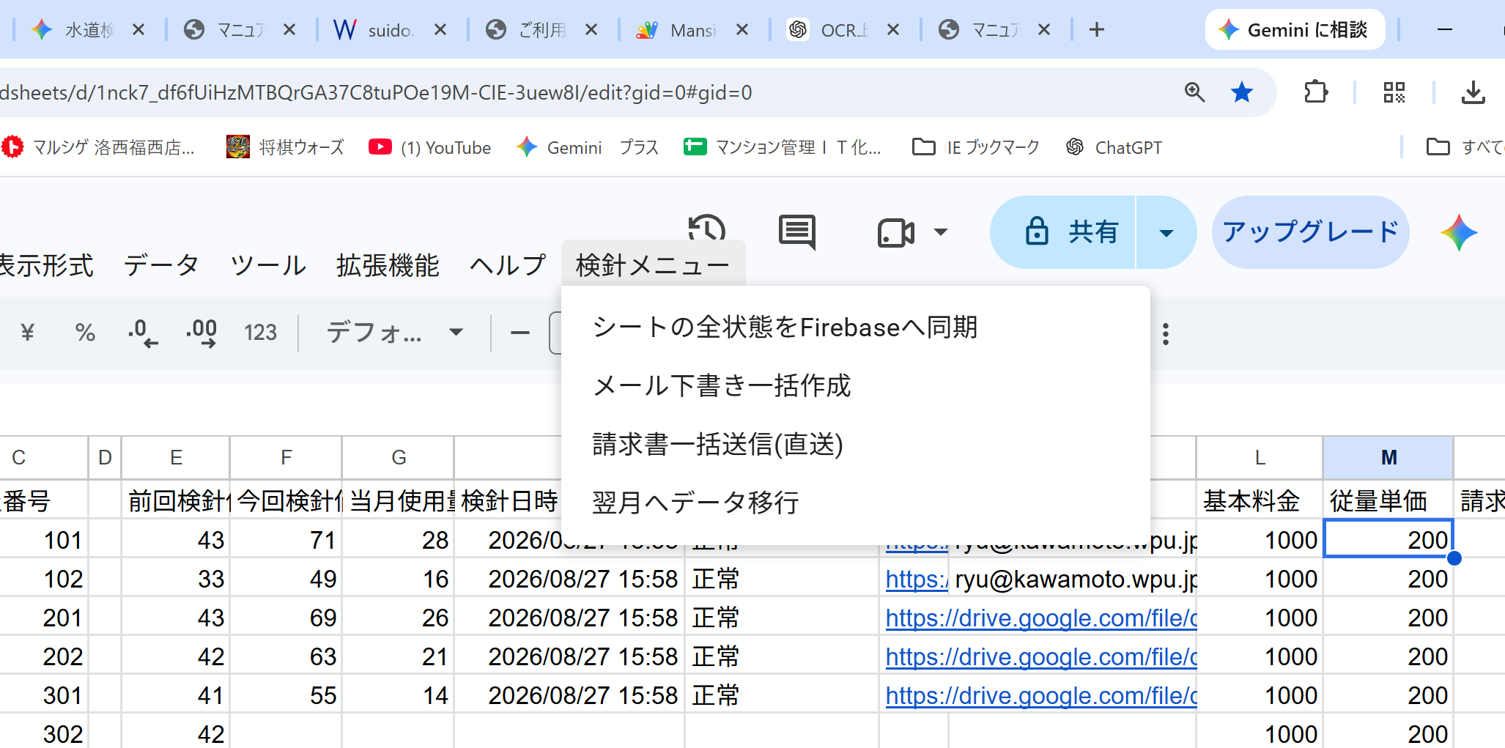Open the 拡張機能 menu

click(x=388, y=265)
